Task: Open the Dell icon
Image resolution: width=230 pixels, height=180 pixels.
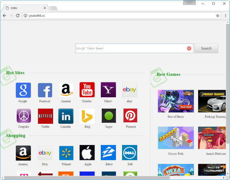Action: [x=130, y=152]
